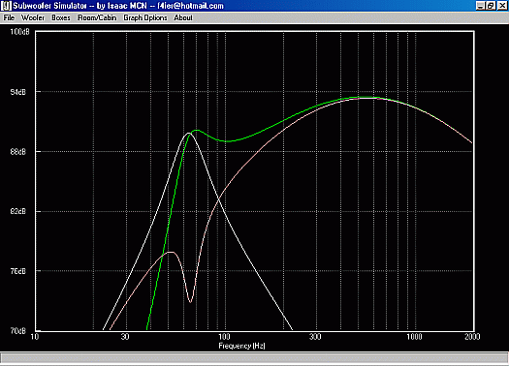This screenshot has width=509, height=366.
Task: Open the About menu
Action: pyautogui.click(x=183, y=17)
